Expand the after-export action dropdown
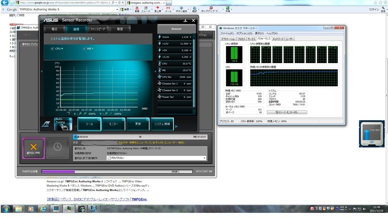The image size is (388, 218). (205, 158)
